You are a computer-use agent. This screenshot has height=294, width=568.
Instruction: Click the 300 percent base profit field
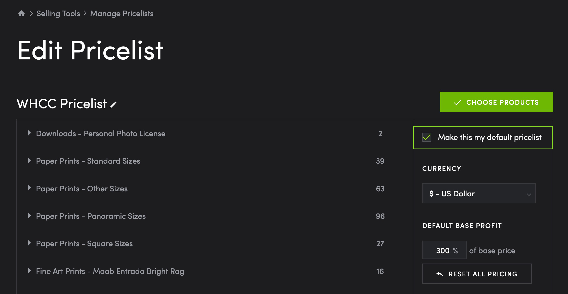pyautogui.click(x=444, y=250)
